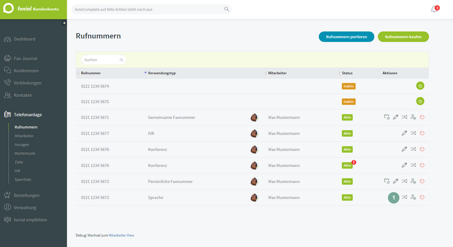Open the notifications bell with badge
The image size is (453, 247).
(435, 9)
